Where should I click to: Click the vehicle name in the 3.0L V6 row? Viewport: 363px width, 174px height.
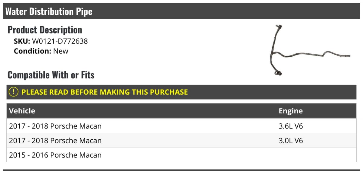coord(55,141)
